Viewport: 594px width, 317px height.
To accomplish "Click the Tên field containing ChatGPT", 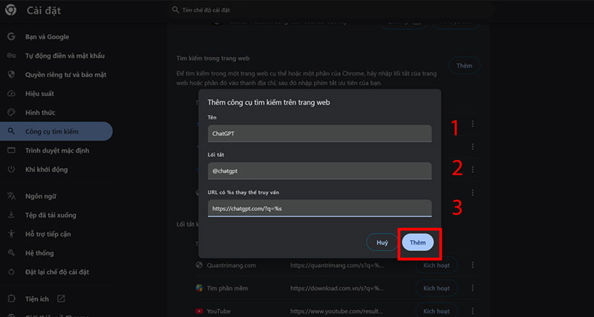I will [x=319, y=134].
